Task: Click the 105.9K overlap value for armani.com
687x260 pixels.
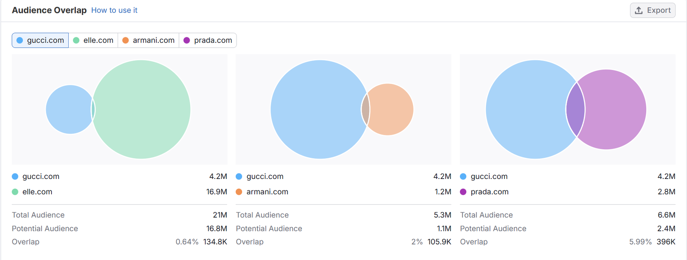Action: [439, 242]
